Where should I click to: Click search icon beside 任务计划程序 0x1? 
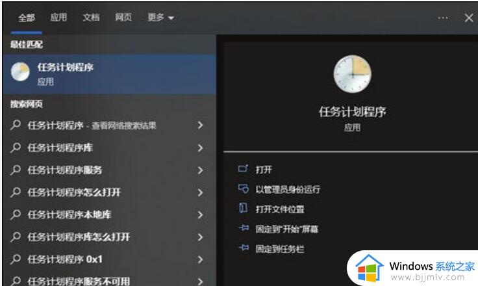[15, 259]
